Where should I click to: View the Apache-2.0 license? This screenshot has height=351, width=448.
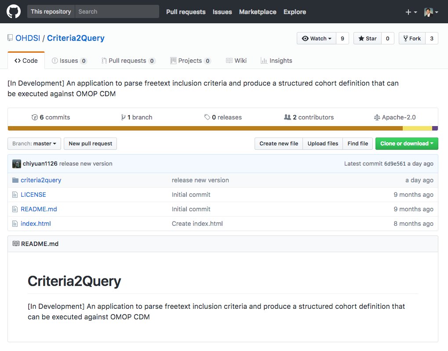(x=394, y=117)
